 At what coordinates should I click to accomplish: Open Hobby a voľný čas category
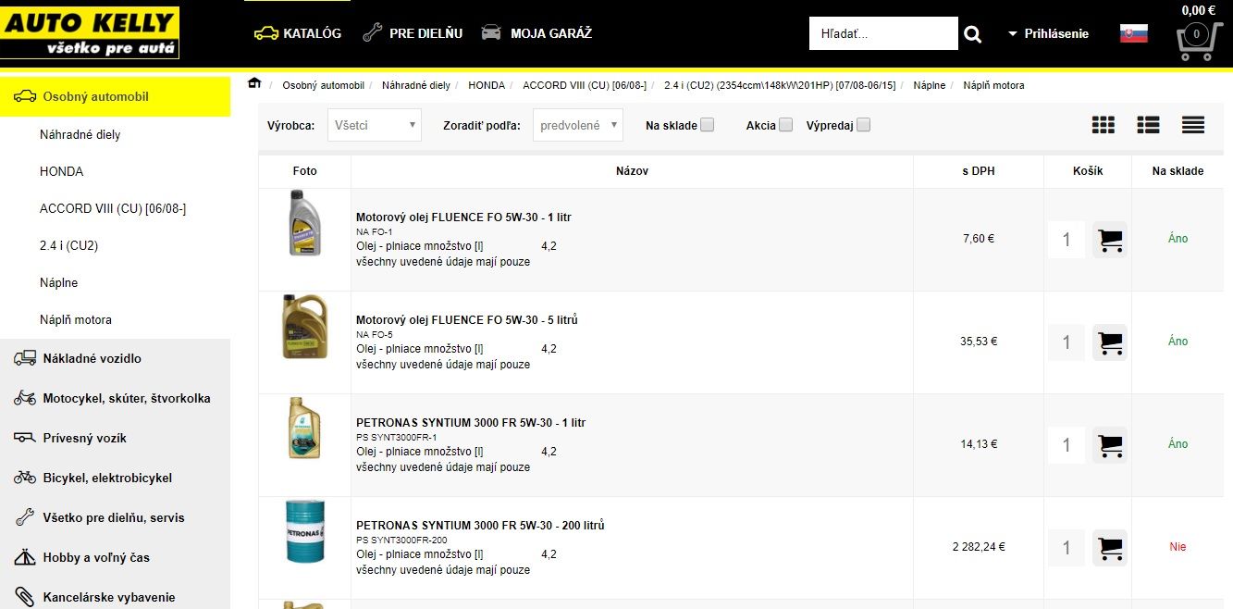115,557
